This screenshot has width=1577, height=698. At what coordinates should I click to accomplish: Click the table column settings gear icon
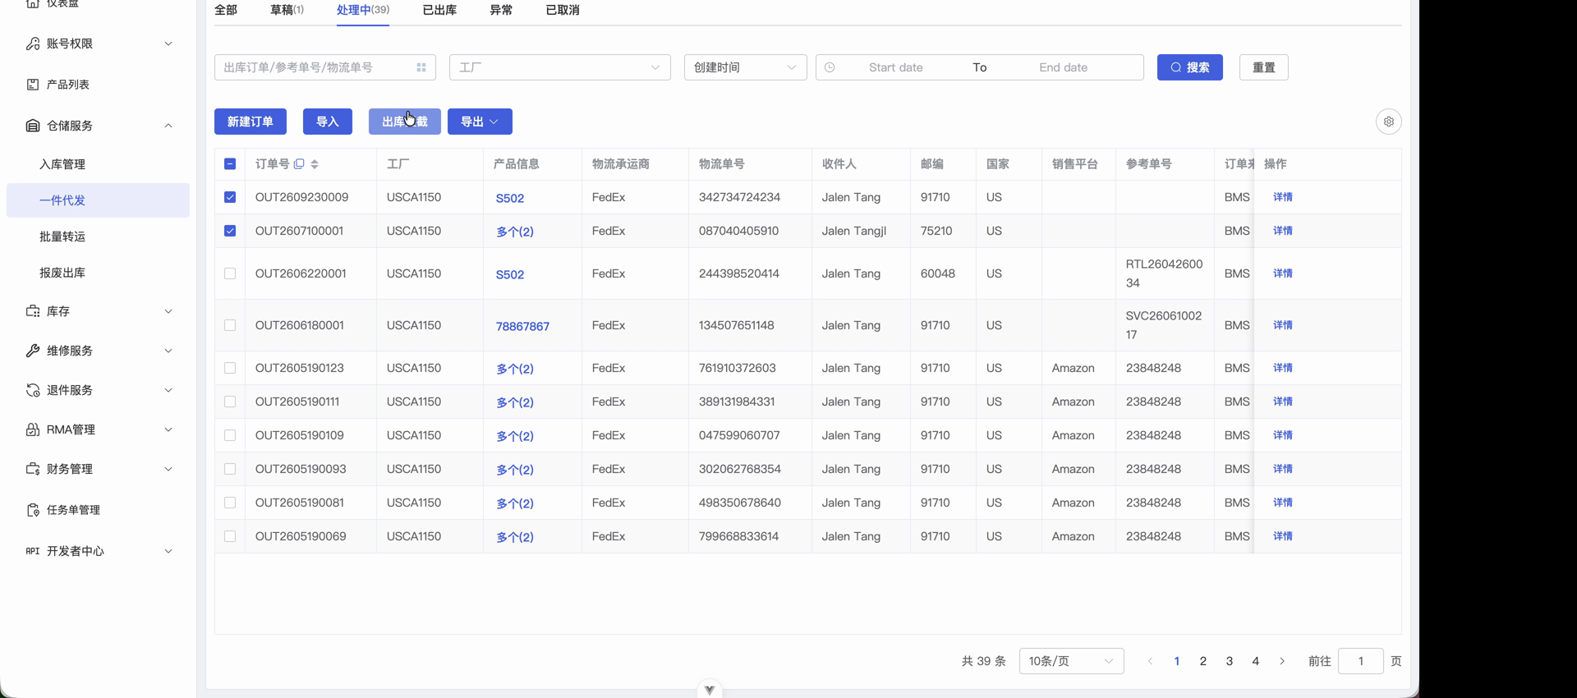tap(1388, 122)
